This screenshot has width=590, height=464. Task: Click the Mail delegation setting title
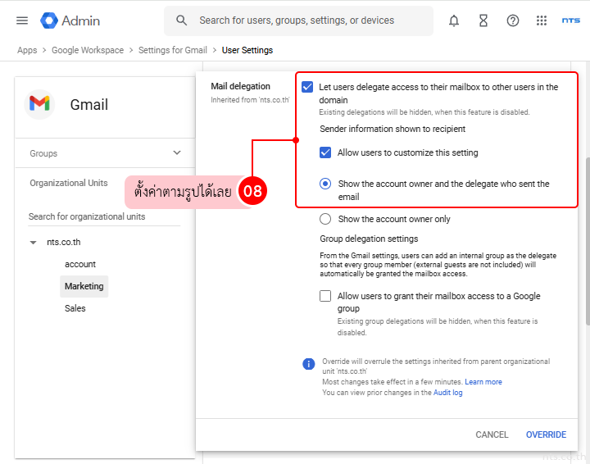pos(240,86)
